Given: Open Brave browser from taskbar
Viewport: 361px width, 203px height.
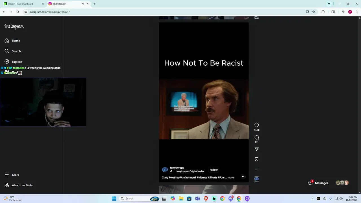Looking at the screenshot, I should pyautogui.click(x=206, y=198).
